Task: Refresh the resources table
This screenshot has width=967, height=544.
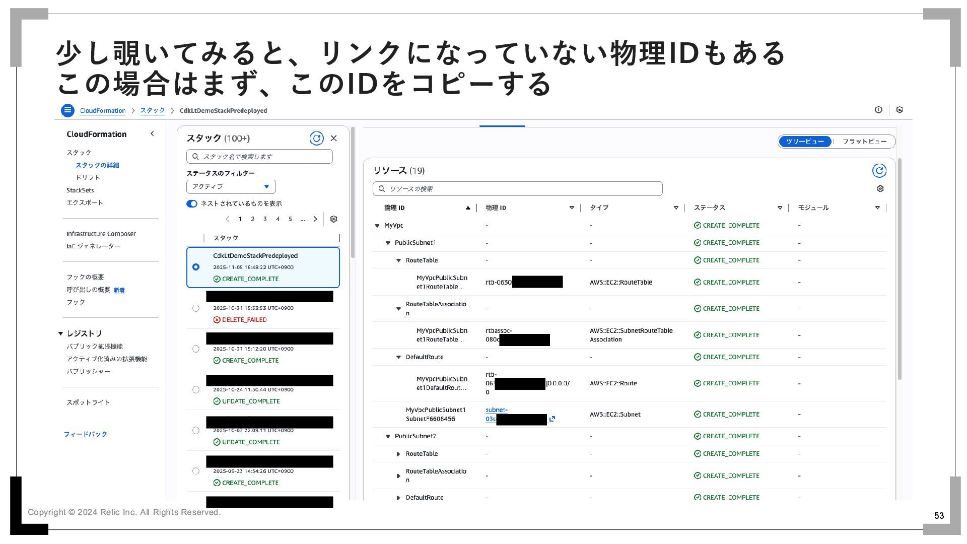Action: pyautogui.click(x=879, y=171)
